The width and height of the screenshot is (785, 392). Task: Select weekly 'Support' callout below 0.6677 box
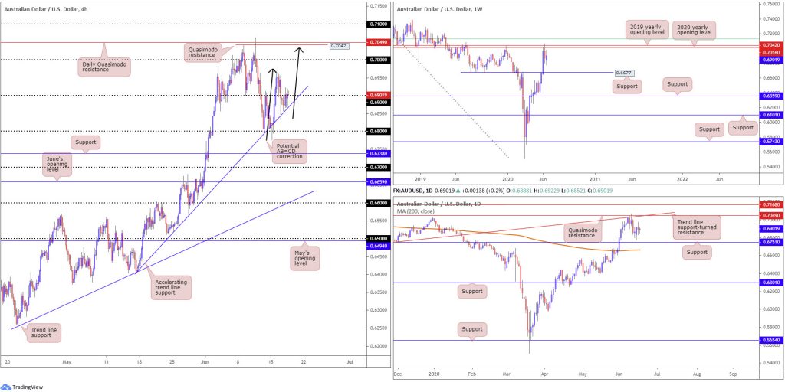pyautogui.click(x=627, y=87)
